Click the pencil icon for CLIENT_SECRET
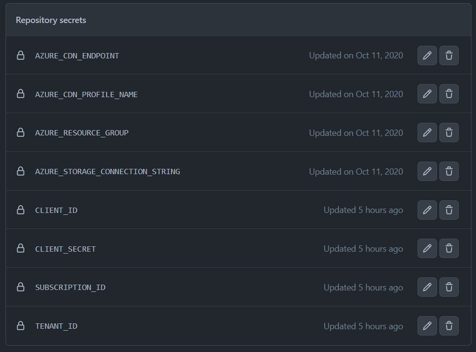Image resolution: width=476 pixels, height=352 pixels. (427, 249)
